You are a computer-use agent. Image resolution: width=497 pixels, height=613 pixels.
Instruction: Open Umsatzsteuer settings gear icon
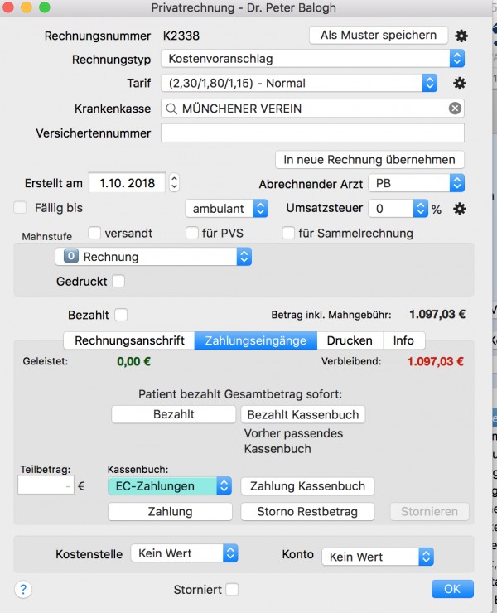(460, 209)
